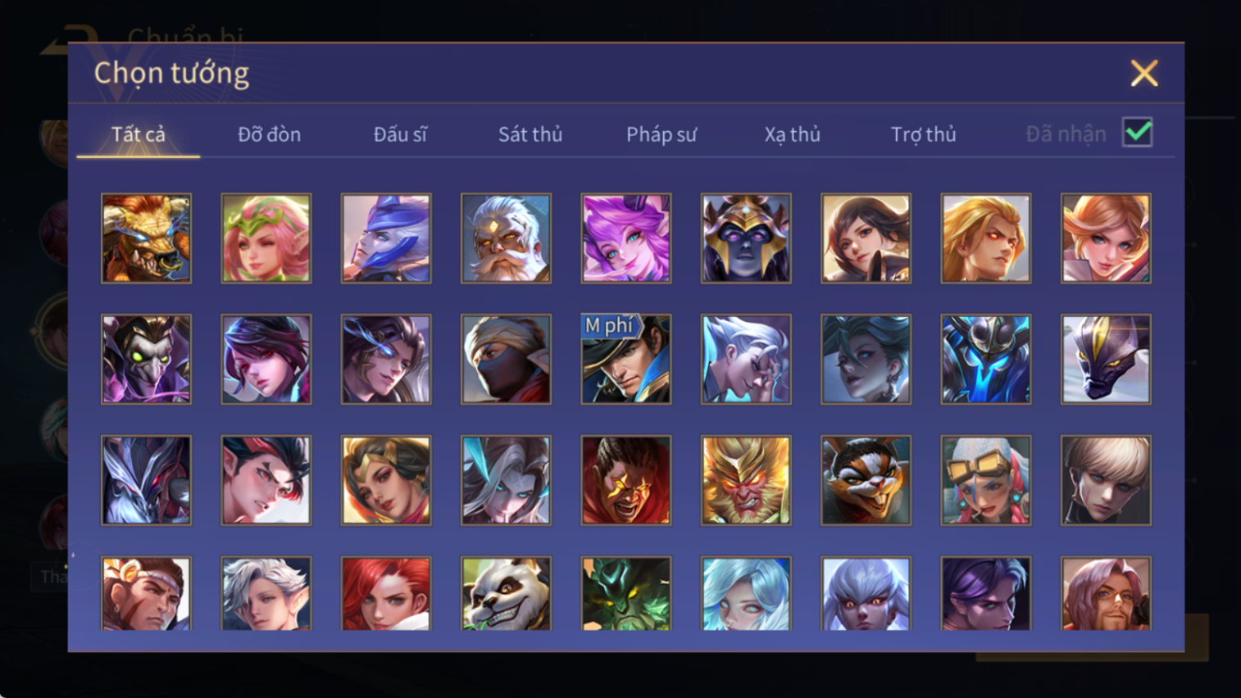Show the Pháp sư heroes tab
This screenshot has width=1241, height=698.
click(x=661, y=134)
